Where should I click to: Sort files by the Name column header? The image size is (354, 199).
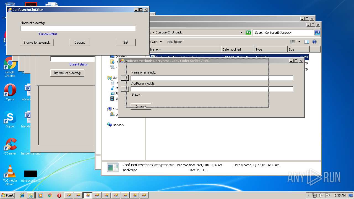coord(185,49)
